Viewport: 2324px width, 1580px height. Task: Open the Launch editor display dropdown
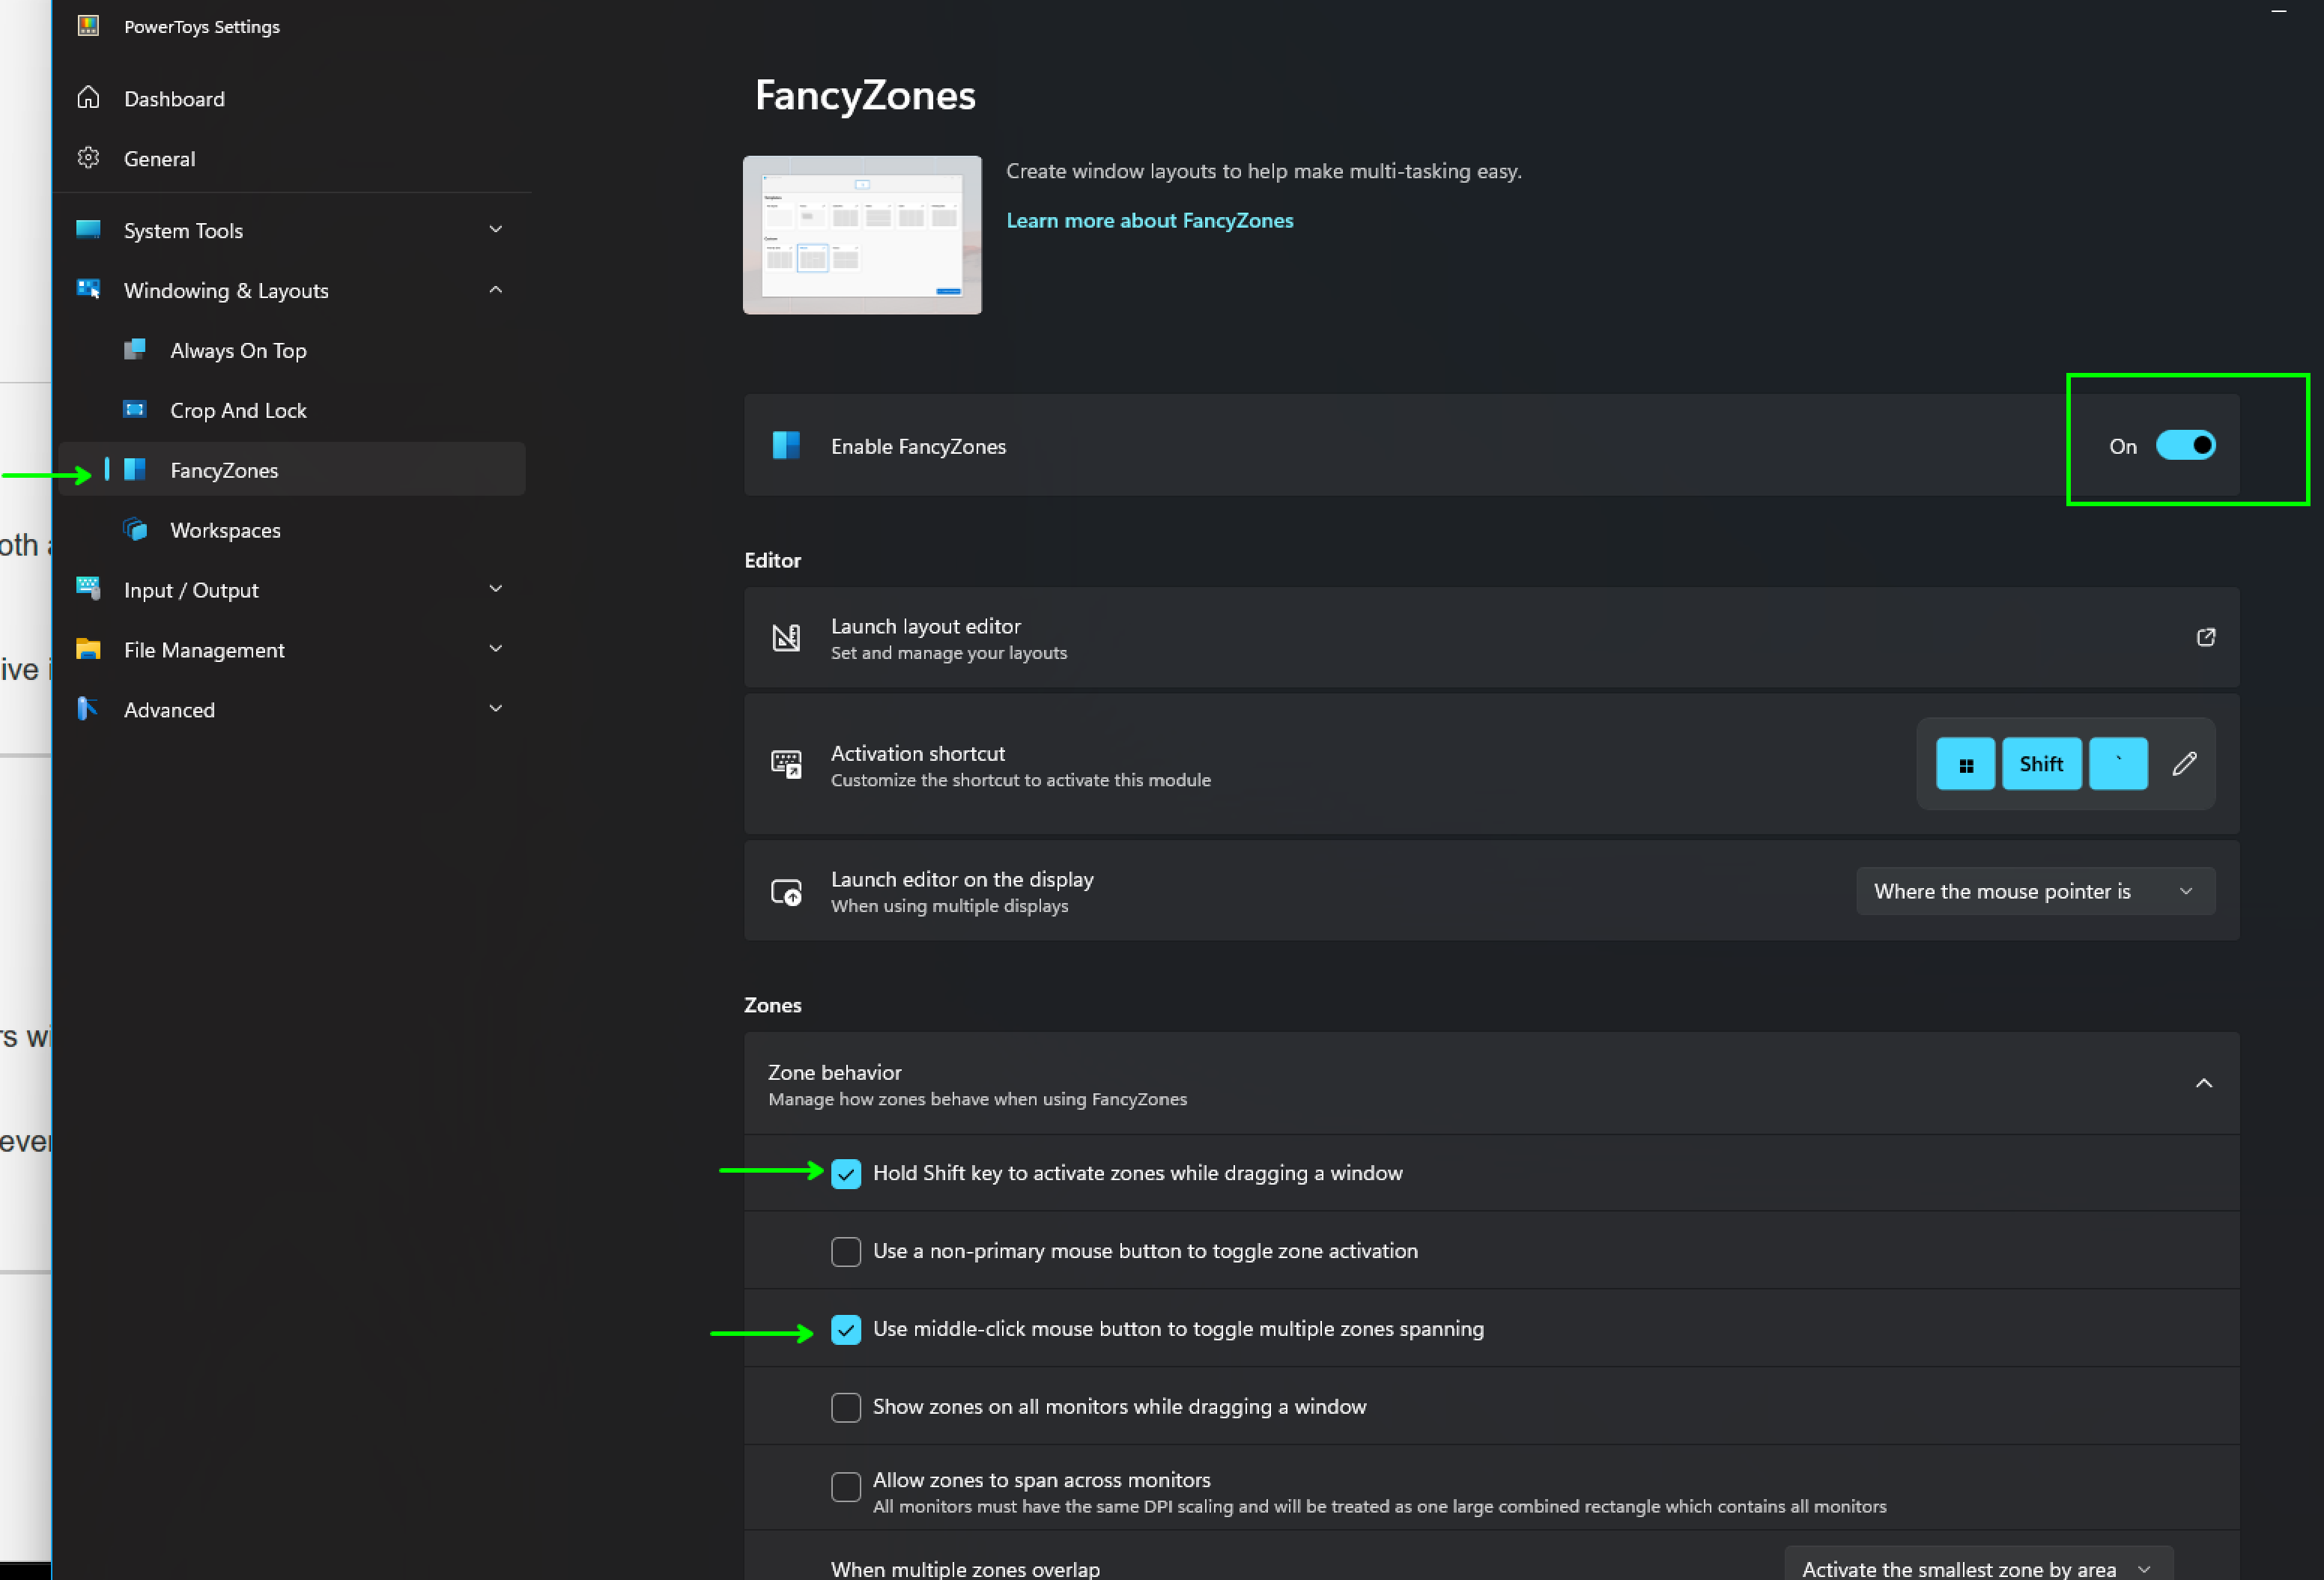coord(2034,891)
